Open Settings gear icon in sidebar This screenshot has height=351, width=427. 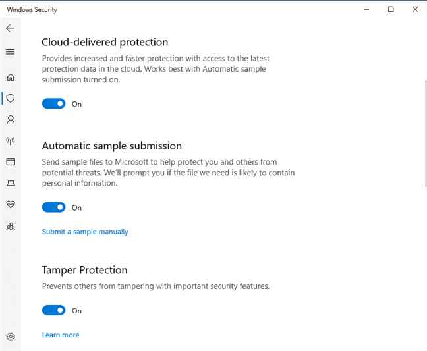pyautogui.click(x=11, y=337)
